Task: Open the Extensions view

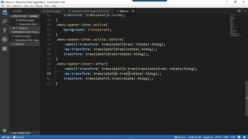Action: pyautogui.click(x=5, y=49)
